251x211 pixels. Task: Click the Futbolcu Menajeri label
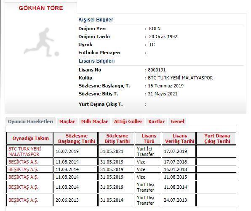coord(99,53)
